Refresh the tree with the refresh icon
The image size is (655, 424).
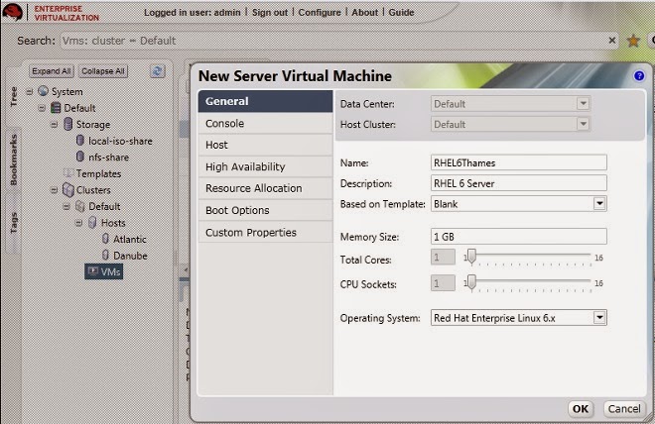tap(157, 71)
